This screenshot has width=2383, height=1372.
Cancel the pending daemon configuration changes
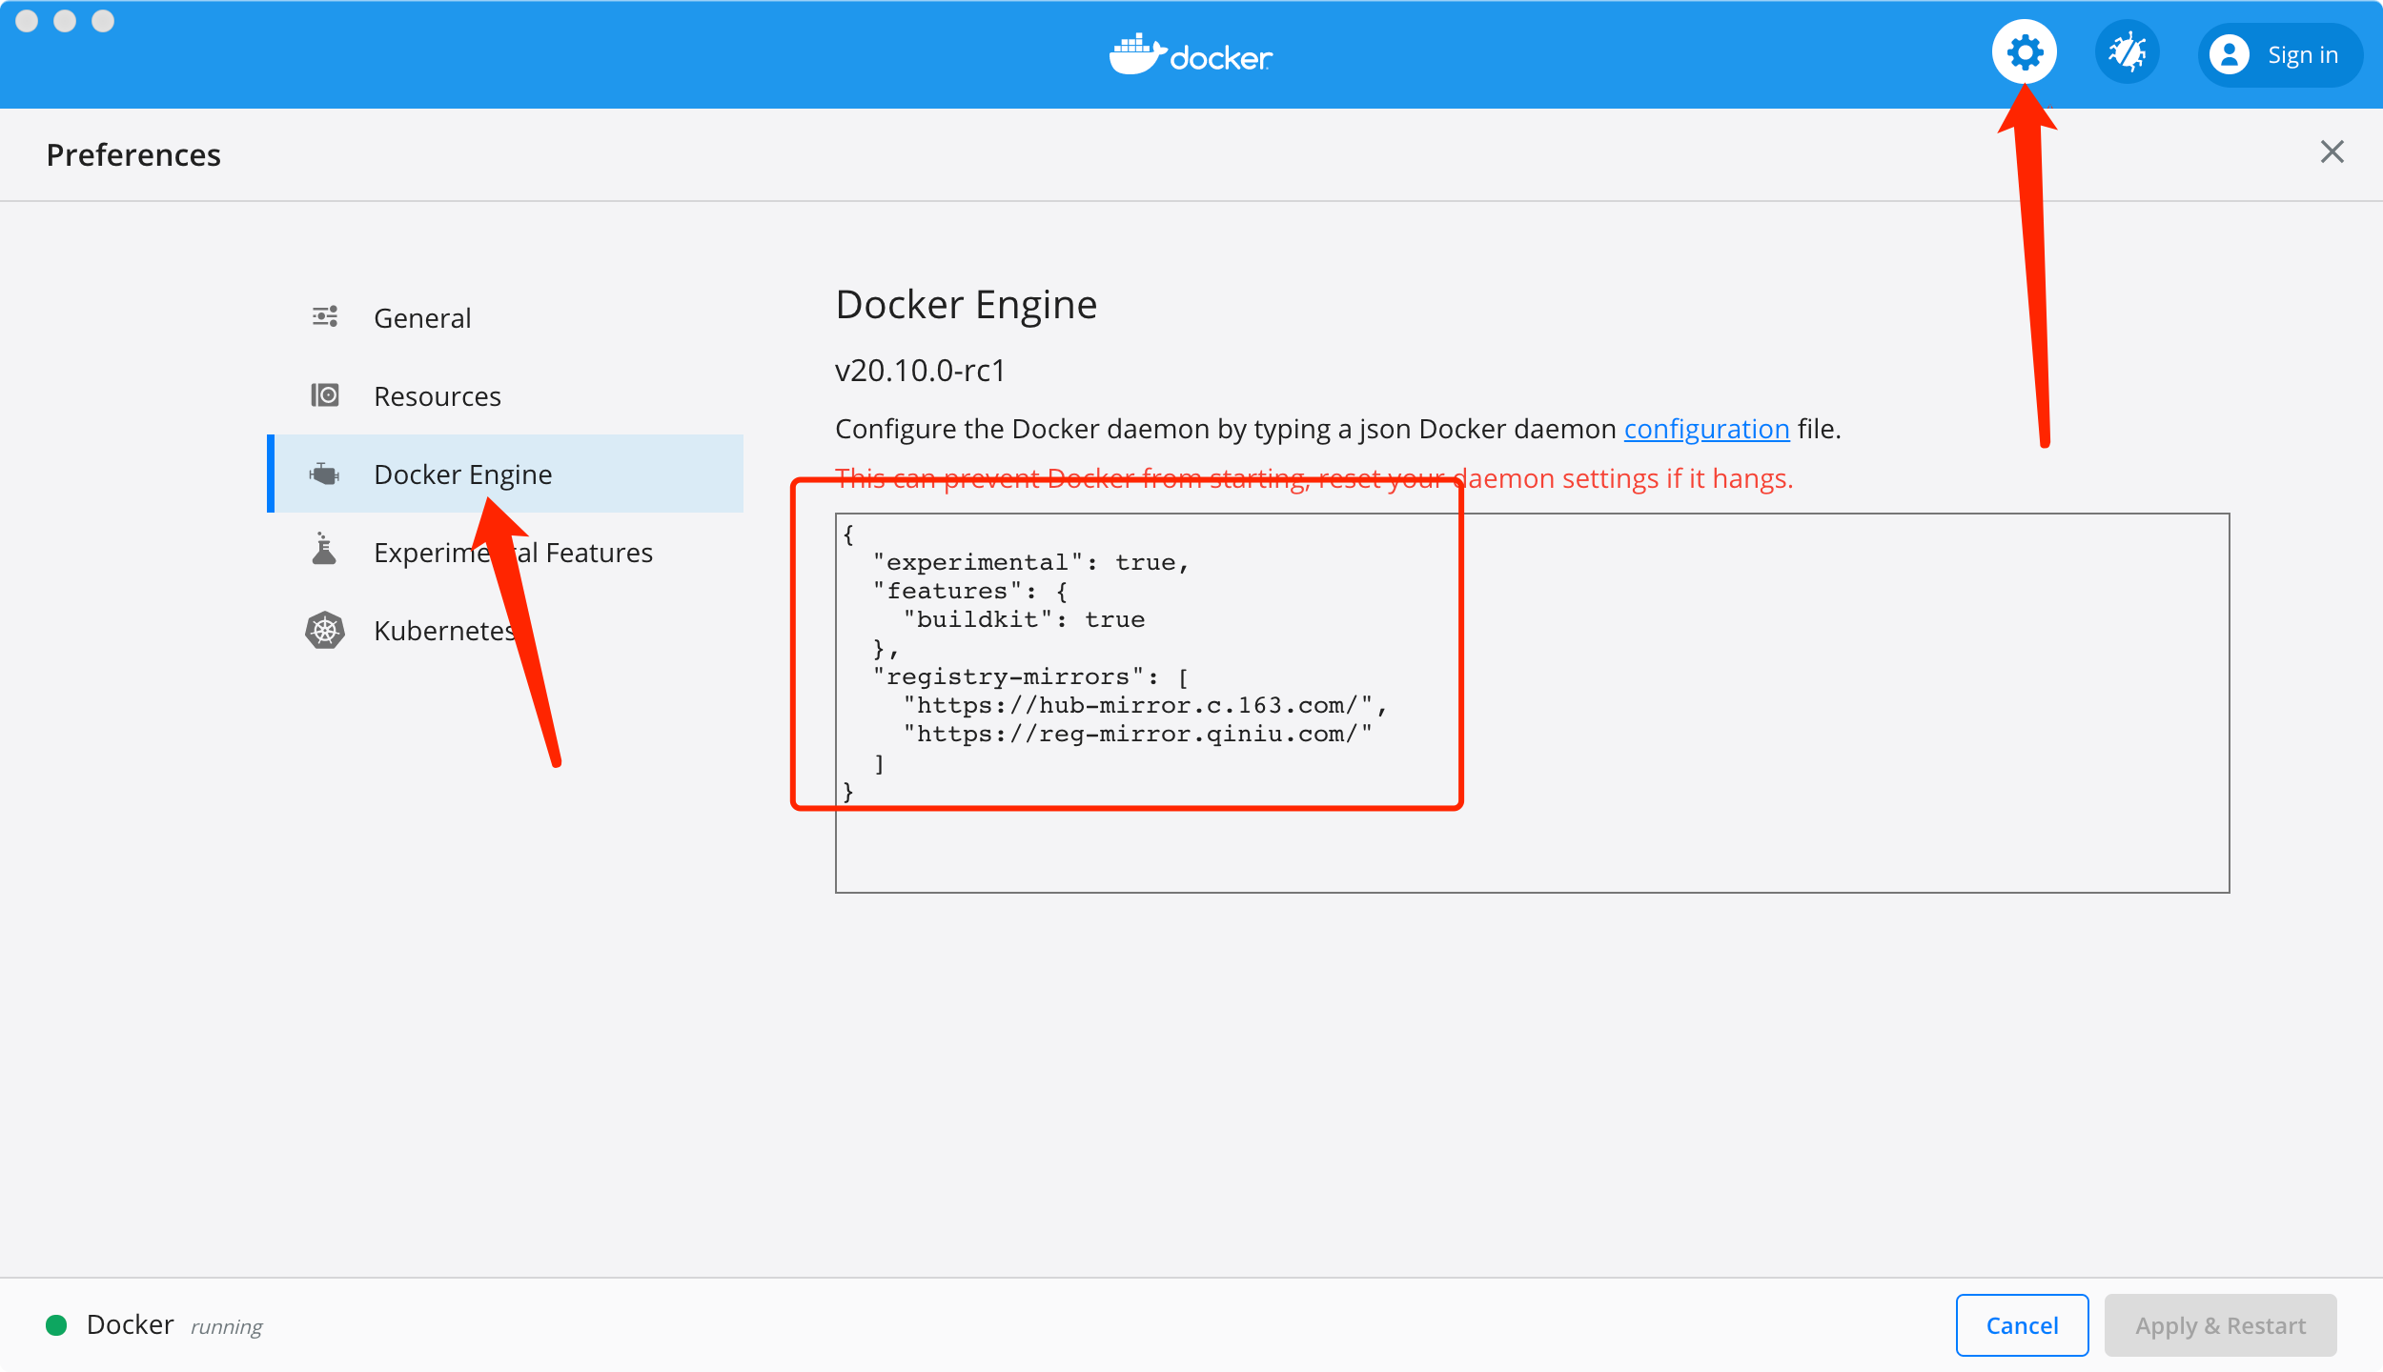pyautogui.click(x=2022, y=1324)
